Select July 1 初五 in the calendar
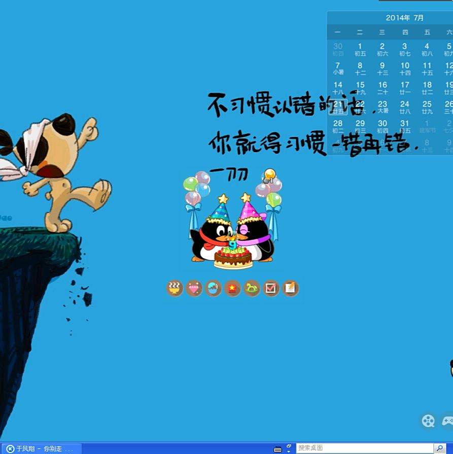This screenshot has width=453, height=454. tap(360, 50)
